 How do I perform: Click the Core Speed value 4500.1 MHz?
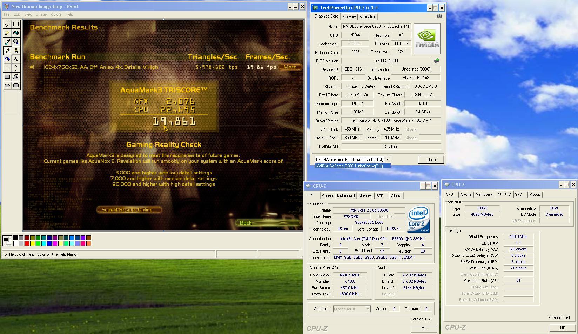click(x=350, y=275)
